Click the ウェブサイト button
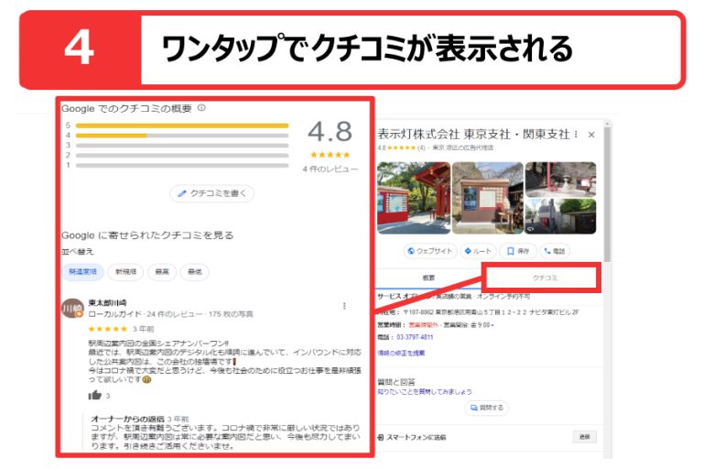This screenshot has height=469, width=703. 430,251
